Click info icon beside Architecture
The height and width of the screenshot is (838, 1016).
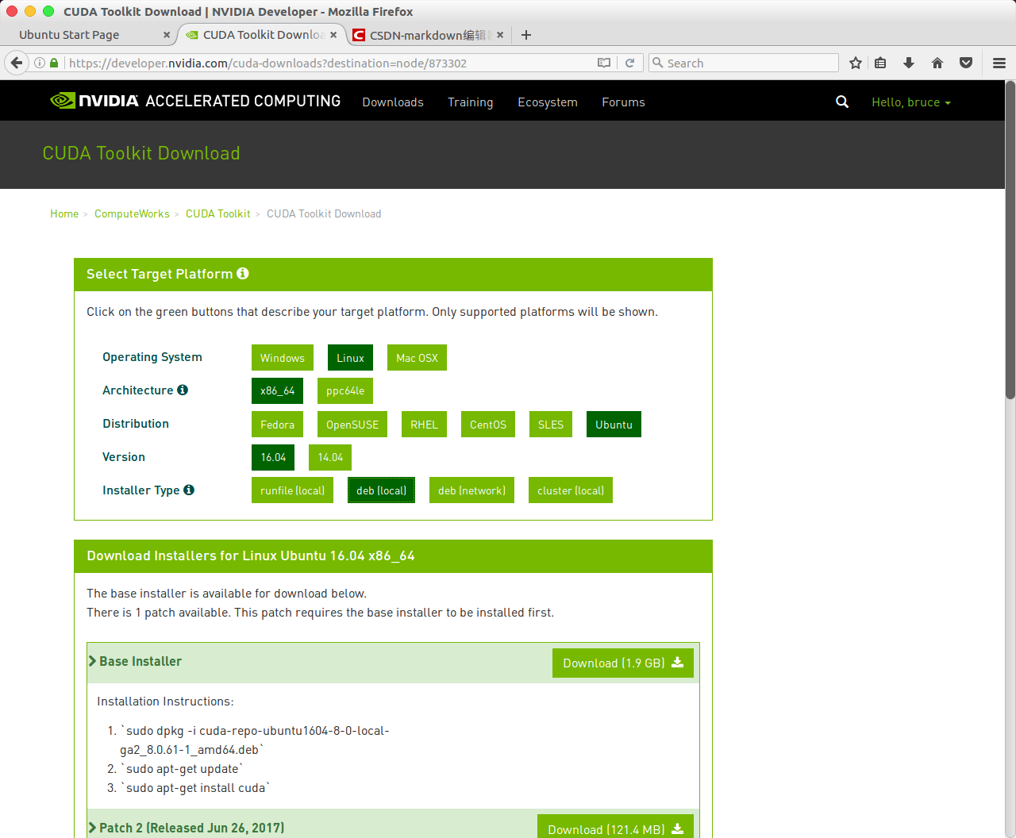(183, 390)
